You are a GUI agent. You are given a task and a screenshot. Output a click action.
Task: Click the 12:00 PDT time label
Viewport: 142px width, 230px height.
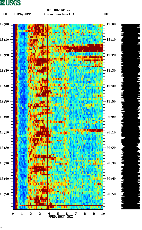click(x=4, y=24)
